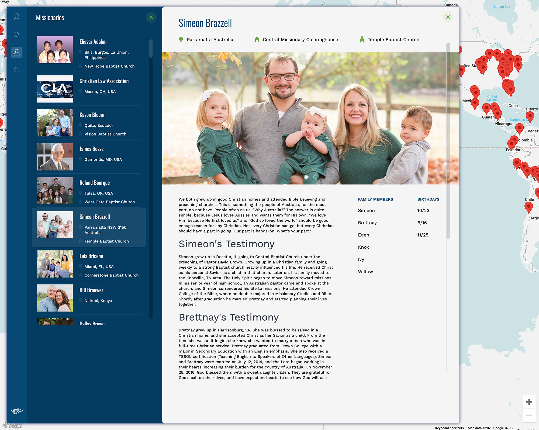Click the open book logo icon
539x430 pixels.
(x=17, y=411)
